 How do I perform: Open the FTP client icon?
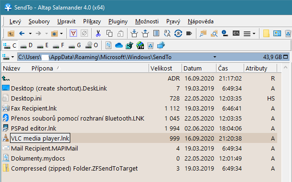pos(140,46)
